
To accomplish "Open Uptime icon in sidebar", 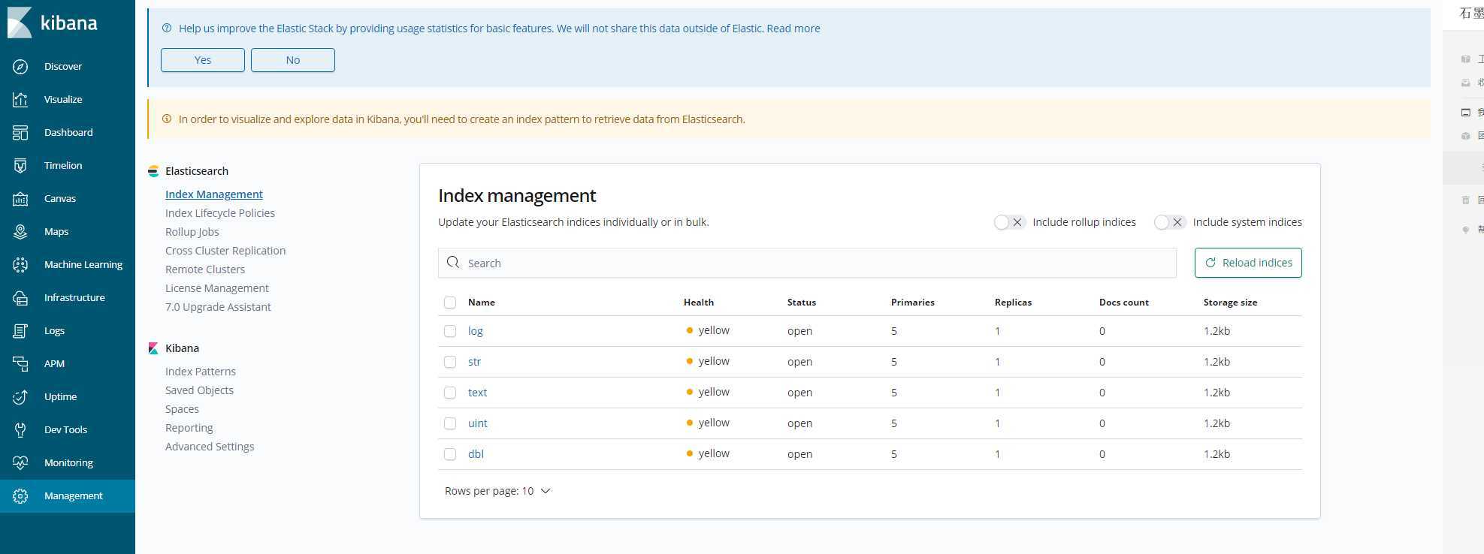I will click(x=20, y=397).
